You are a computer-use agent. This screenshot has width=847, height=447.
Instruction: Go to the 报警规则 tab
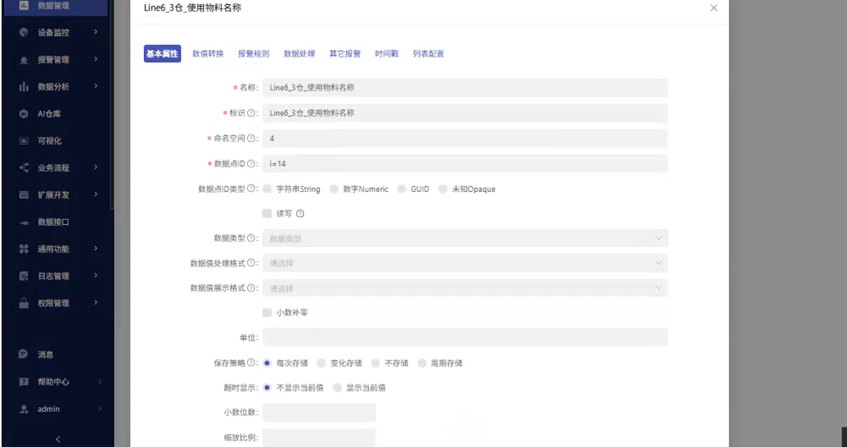click(253, 54)
